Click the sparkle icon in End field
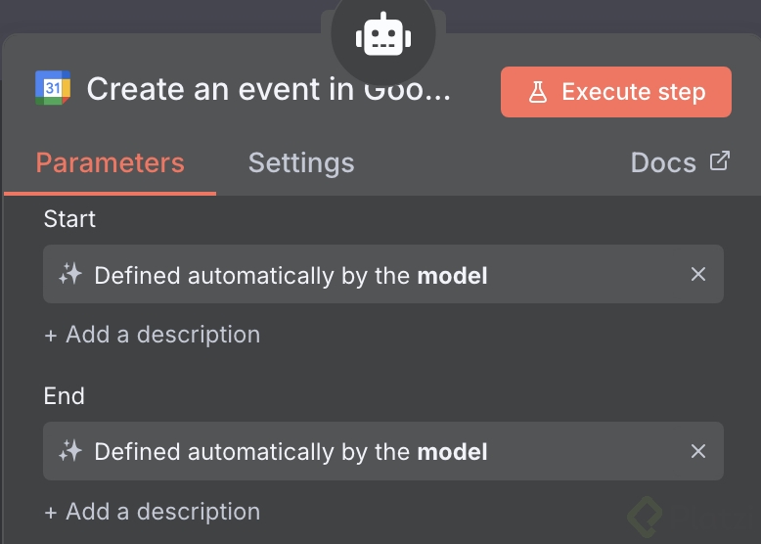Viewport: 761px width, 544px height. click(x=69, y=451)
